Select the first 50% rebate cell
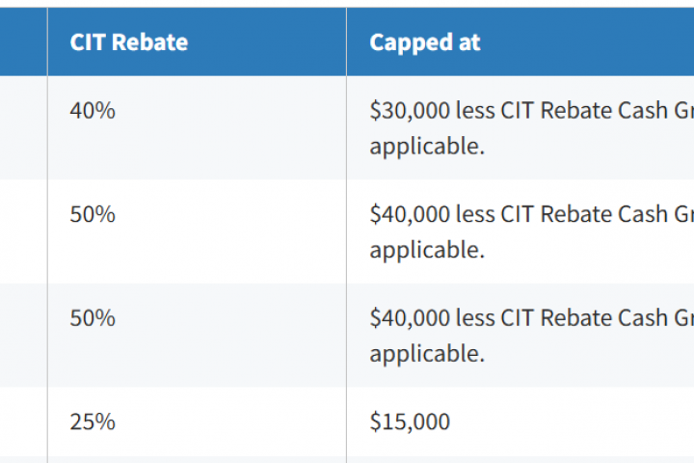The image size is (694, 463). pos(93,214)
